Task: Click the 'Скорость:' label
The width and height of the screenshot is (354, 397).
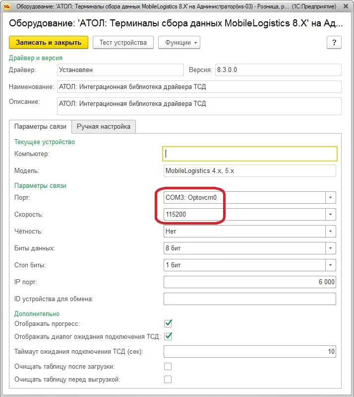Action: [29, 215]
